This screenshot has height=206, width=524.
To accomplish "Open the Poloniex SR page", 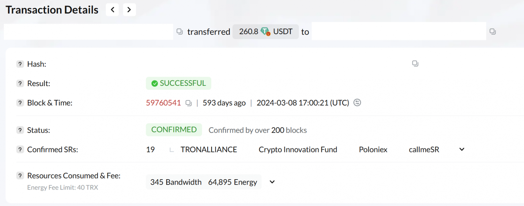I will [x=373, y=149].
